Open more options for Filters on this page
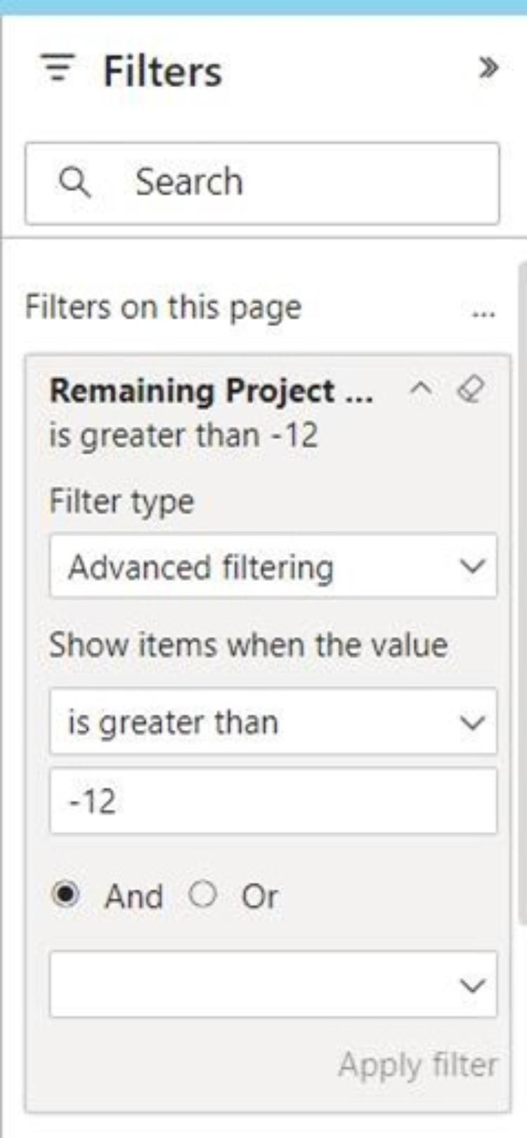The image size is (527, 1138). pyautogui.click(x=483, y=311)
